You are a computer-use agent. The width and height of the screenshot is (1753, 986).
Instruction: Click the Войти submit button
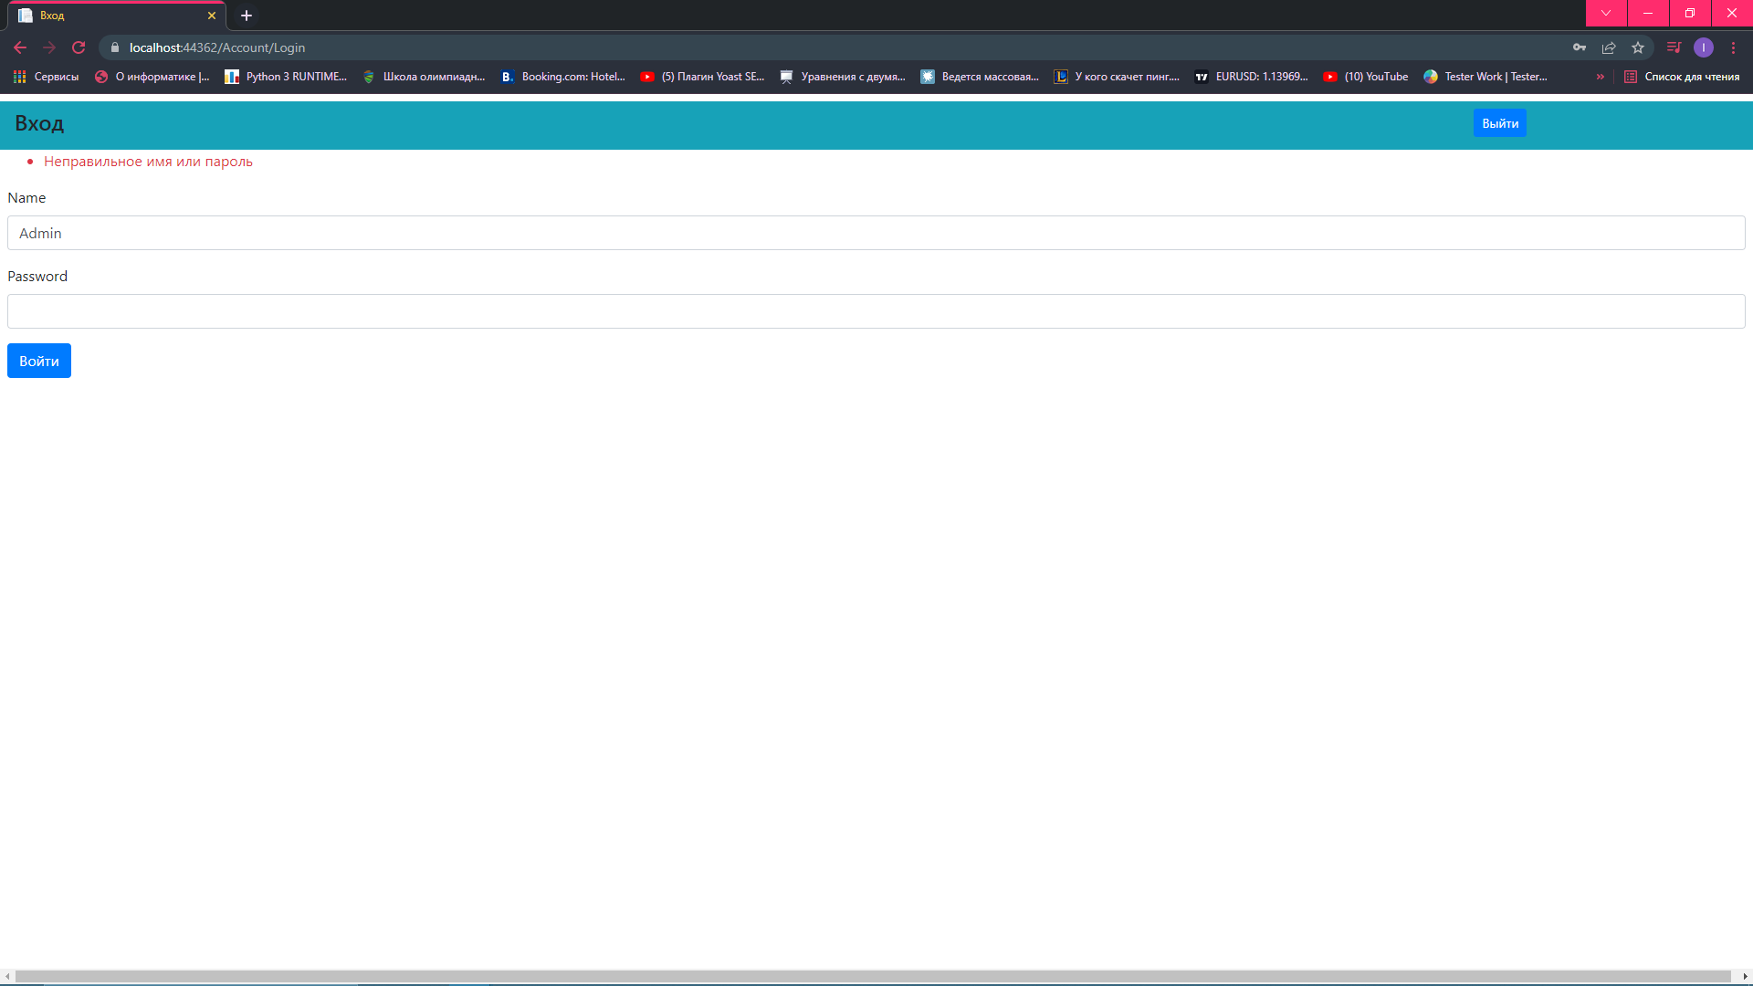coord(38,361)
